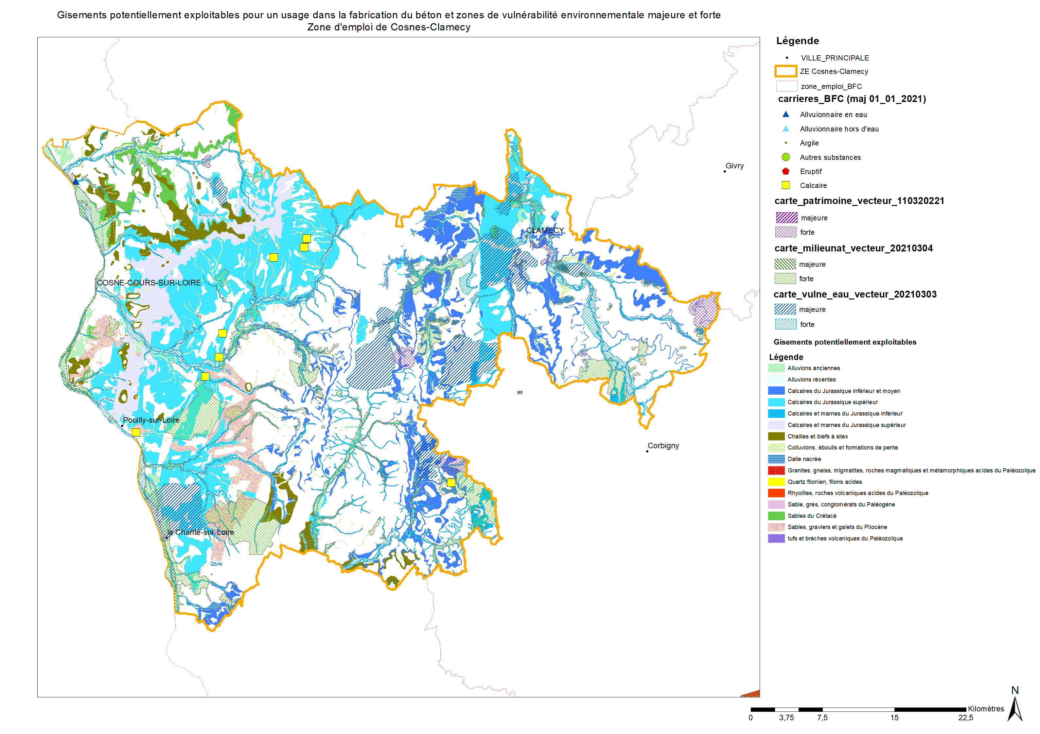Click the blue triangle quarry marker on the map
This screenshot has height=734, width=1040.
pyautogui.click(x=76, y=181)
